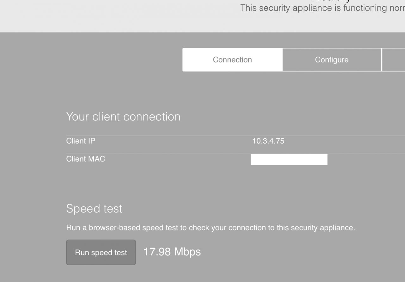The height and width of the screenshot is (282, 405).
Task: Click the redacted Client MAC value box
Action: [289, 160]
